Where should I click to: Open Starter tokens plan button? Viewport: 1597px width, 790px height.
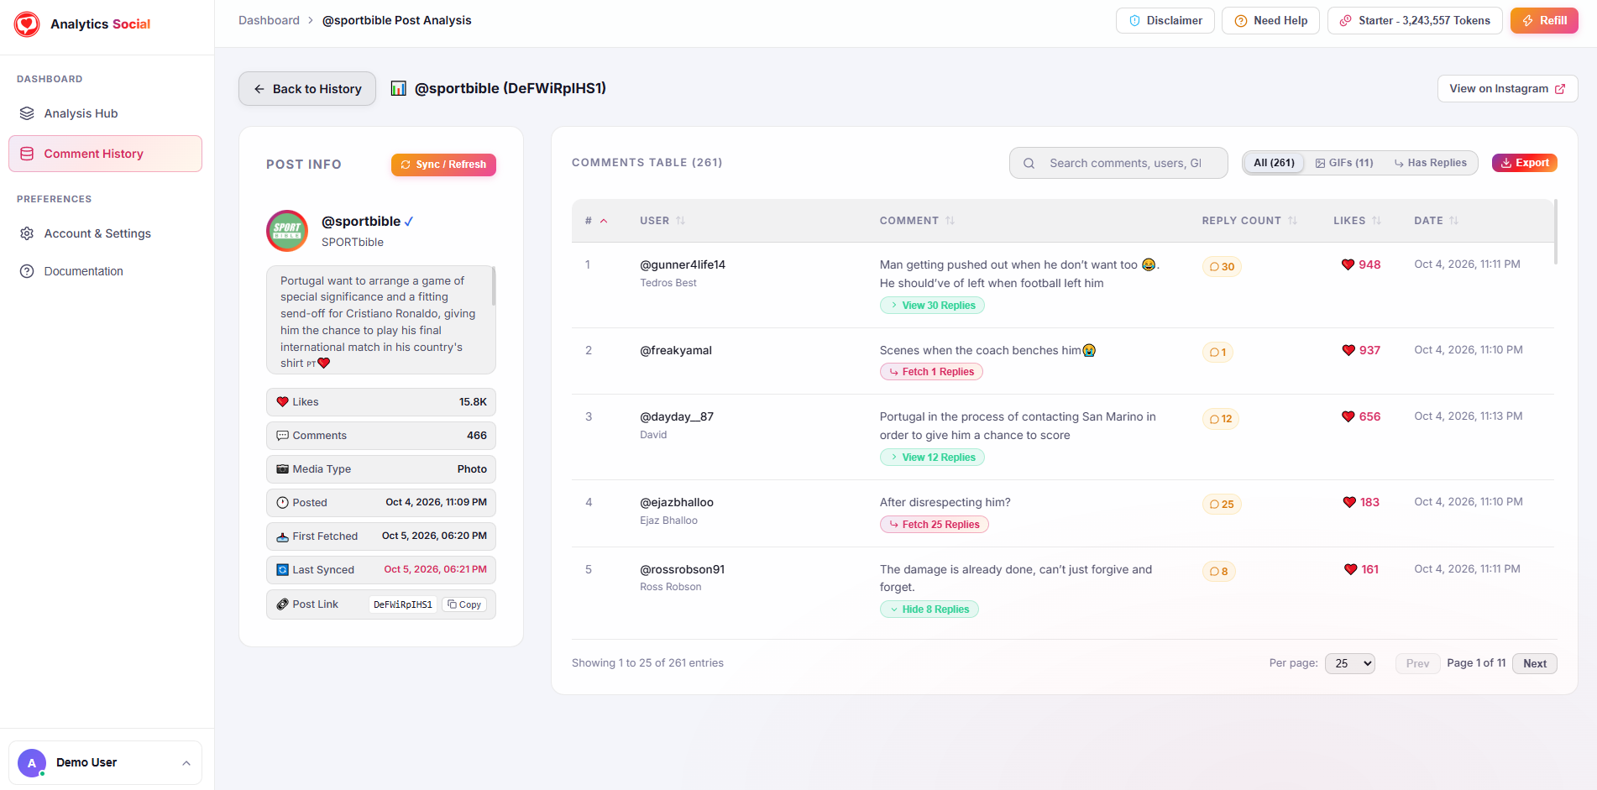click(x=1414, y=20)
